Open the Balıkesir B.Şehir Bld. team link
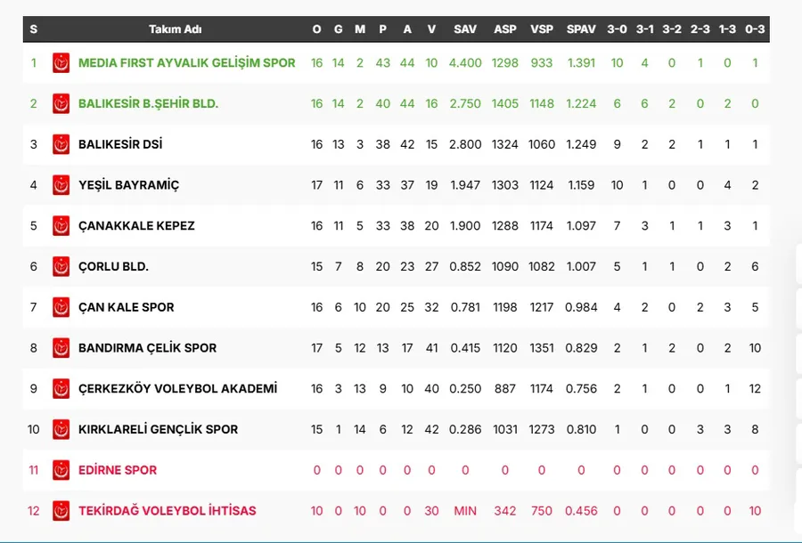The height and width of the screenshot is (543, 802). (x=148, y=104)
